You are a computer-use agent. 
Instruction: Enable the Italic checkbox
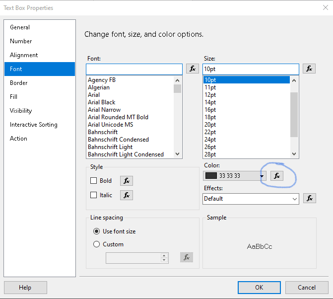point(93,195)
